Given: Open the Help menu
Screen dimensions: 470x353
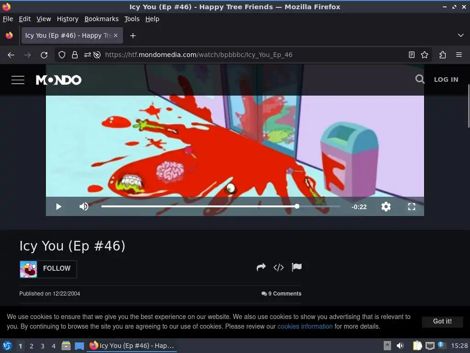Looking at the screenshot, I should click(152, 19).
